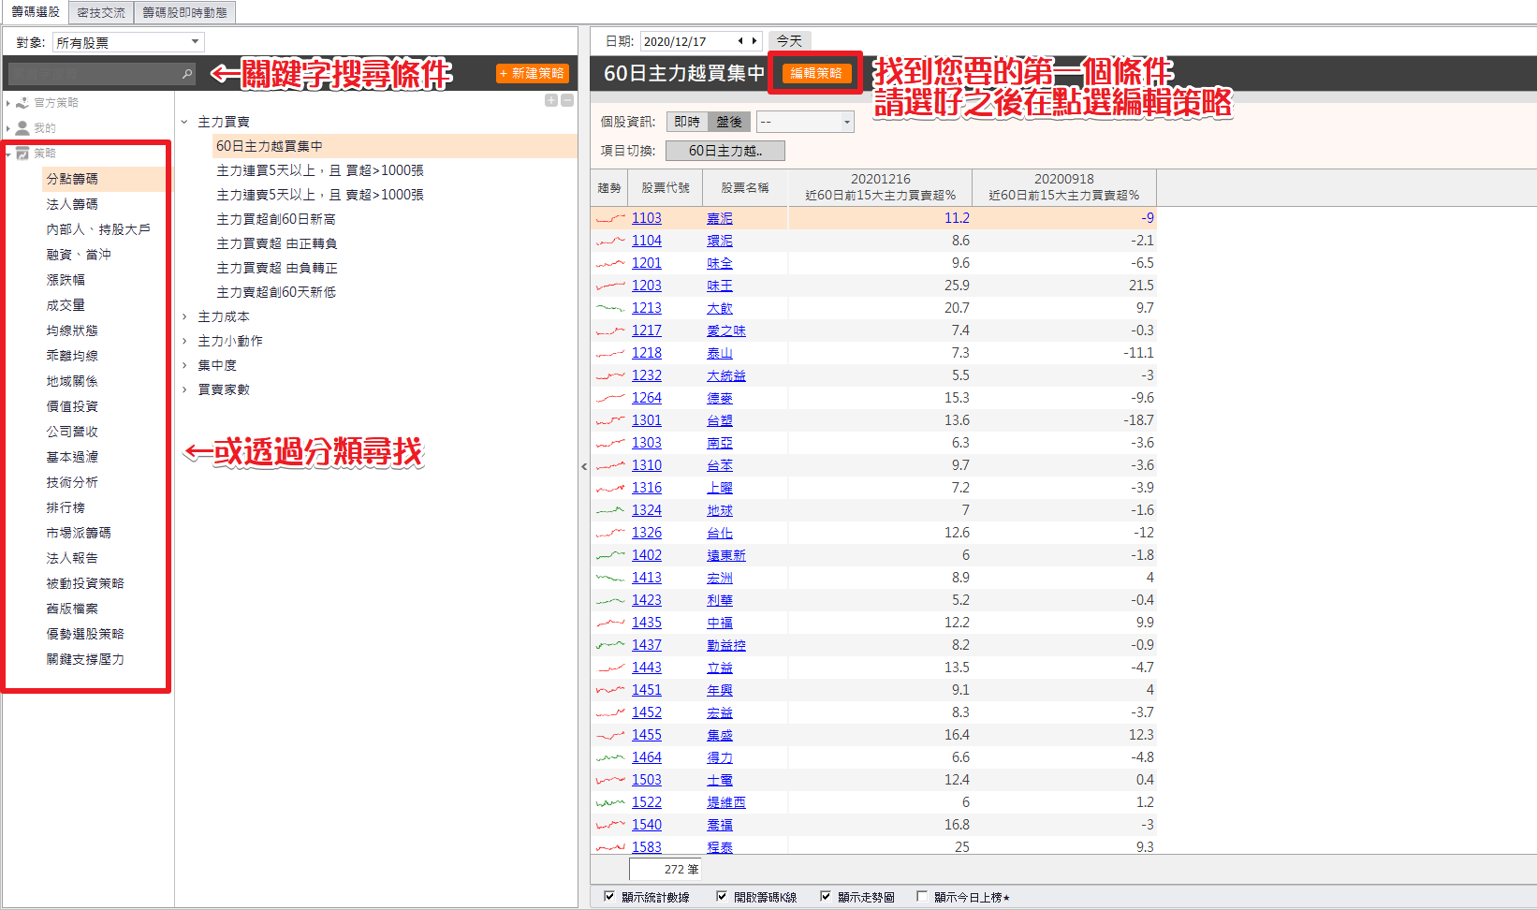
Task: Sort by the 20201216 column header
Action: click(880, 187)
